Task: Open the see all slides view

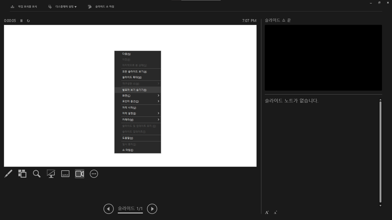Action: 22,174
